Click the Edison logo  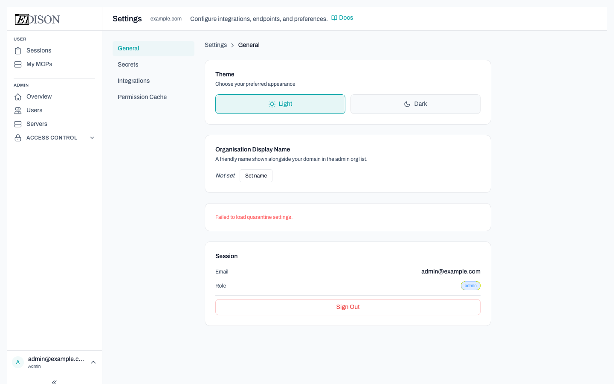[x=37, y=19]
